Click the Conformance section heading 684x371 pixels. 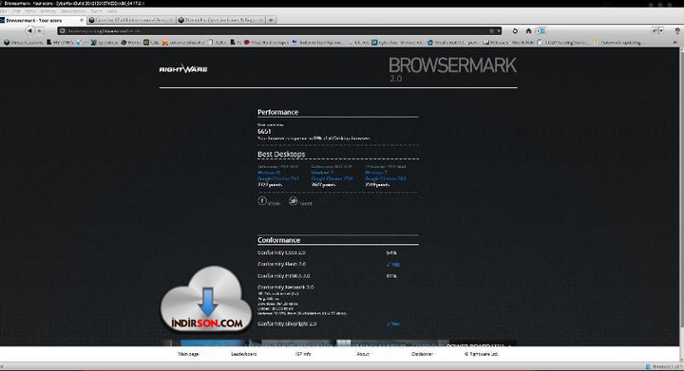coord(278,240)
